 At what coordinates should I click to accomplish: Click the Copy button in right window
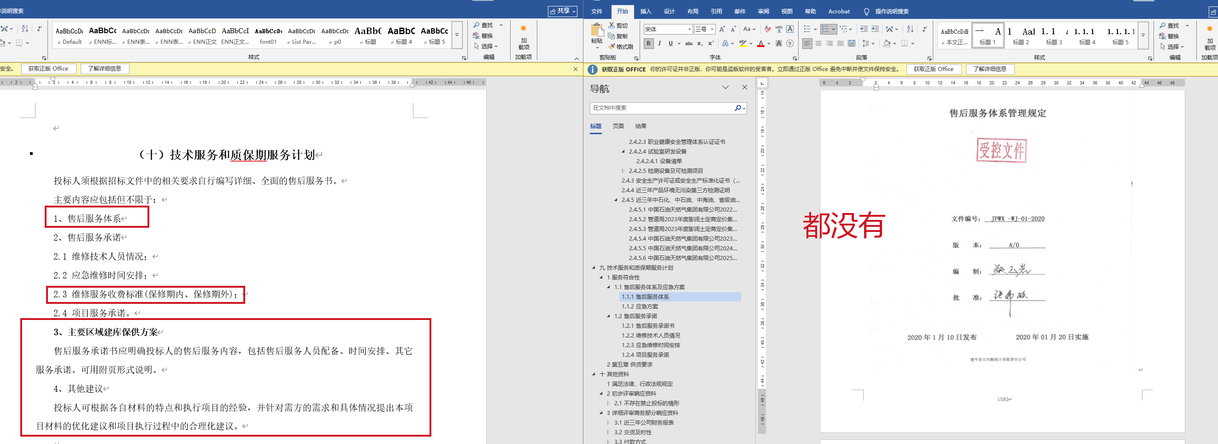point(618,36)
